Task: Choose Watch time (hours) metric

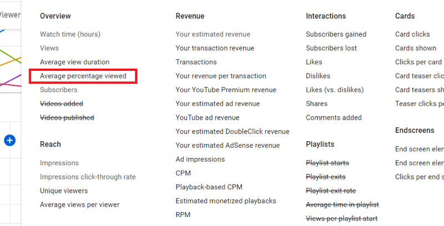Action: point(70,34)
